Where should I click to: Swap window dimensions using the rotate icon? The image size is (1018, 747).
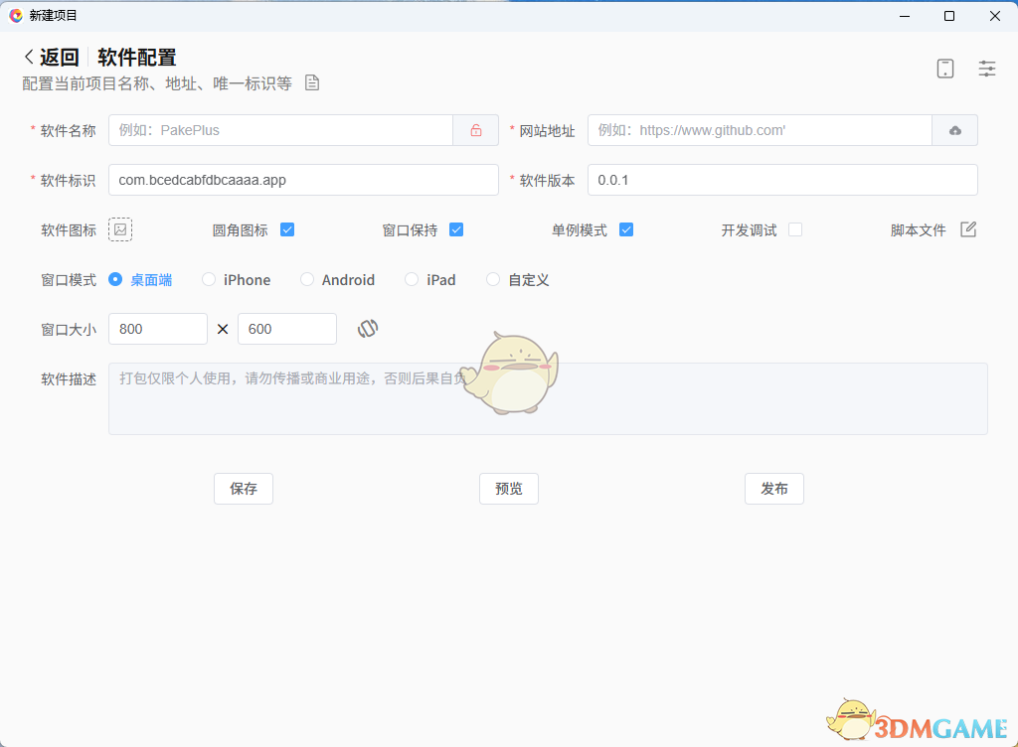tap(368, 328)
